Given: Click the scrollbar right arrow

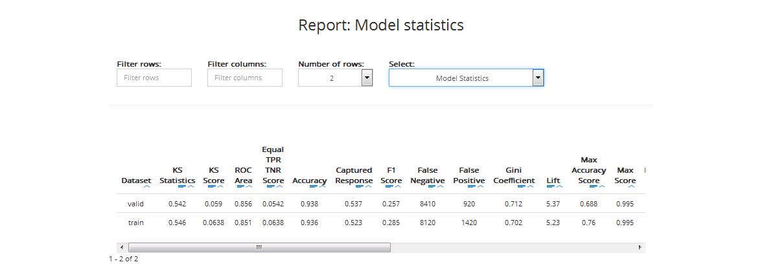Looking at the screenshot, I should tap(640, 247).
